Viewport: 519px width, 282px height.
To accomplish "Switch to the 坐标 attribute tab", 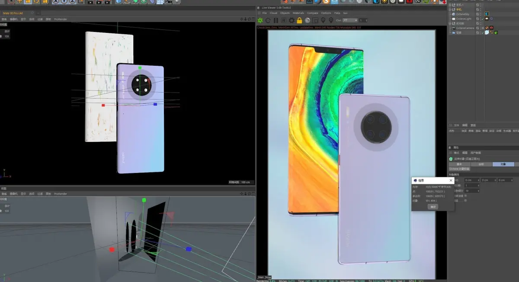I will [481, 164].
